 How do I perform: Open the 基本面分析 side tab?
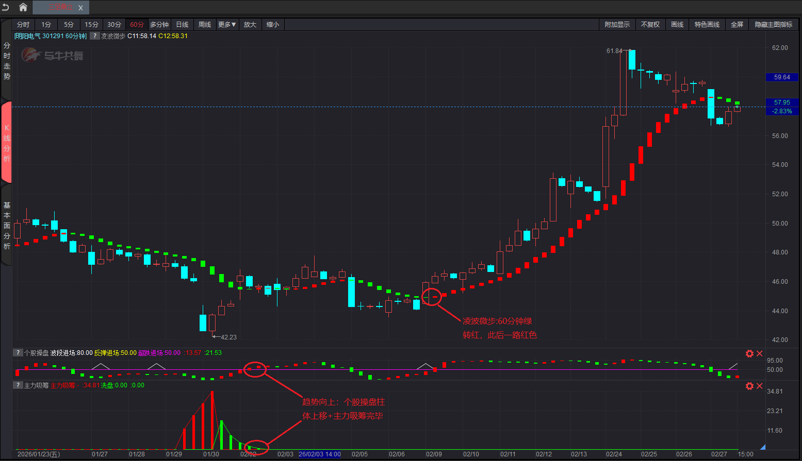click(7, 226)
